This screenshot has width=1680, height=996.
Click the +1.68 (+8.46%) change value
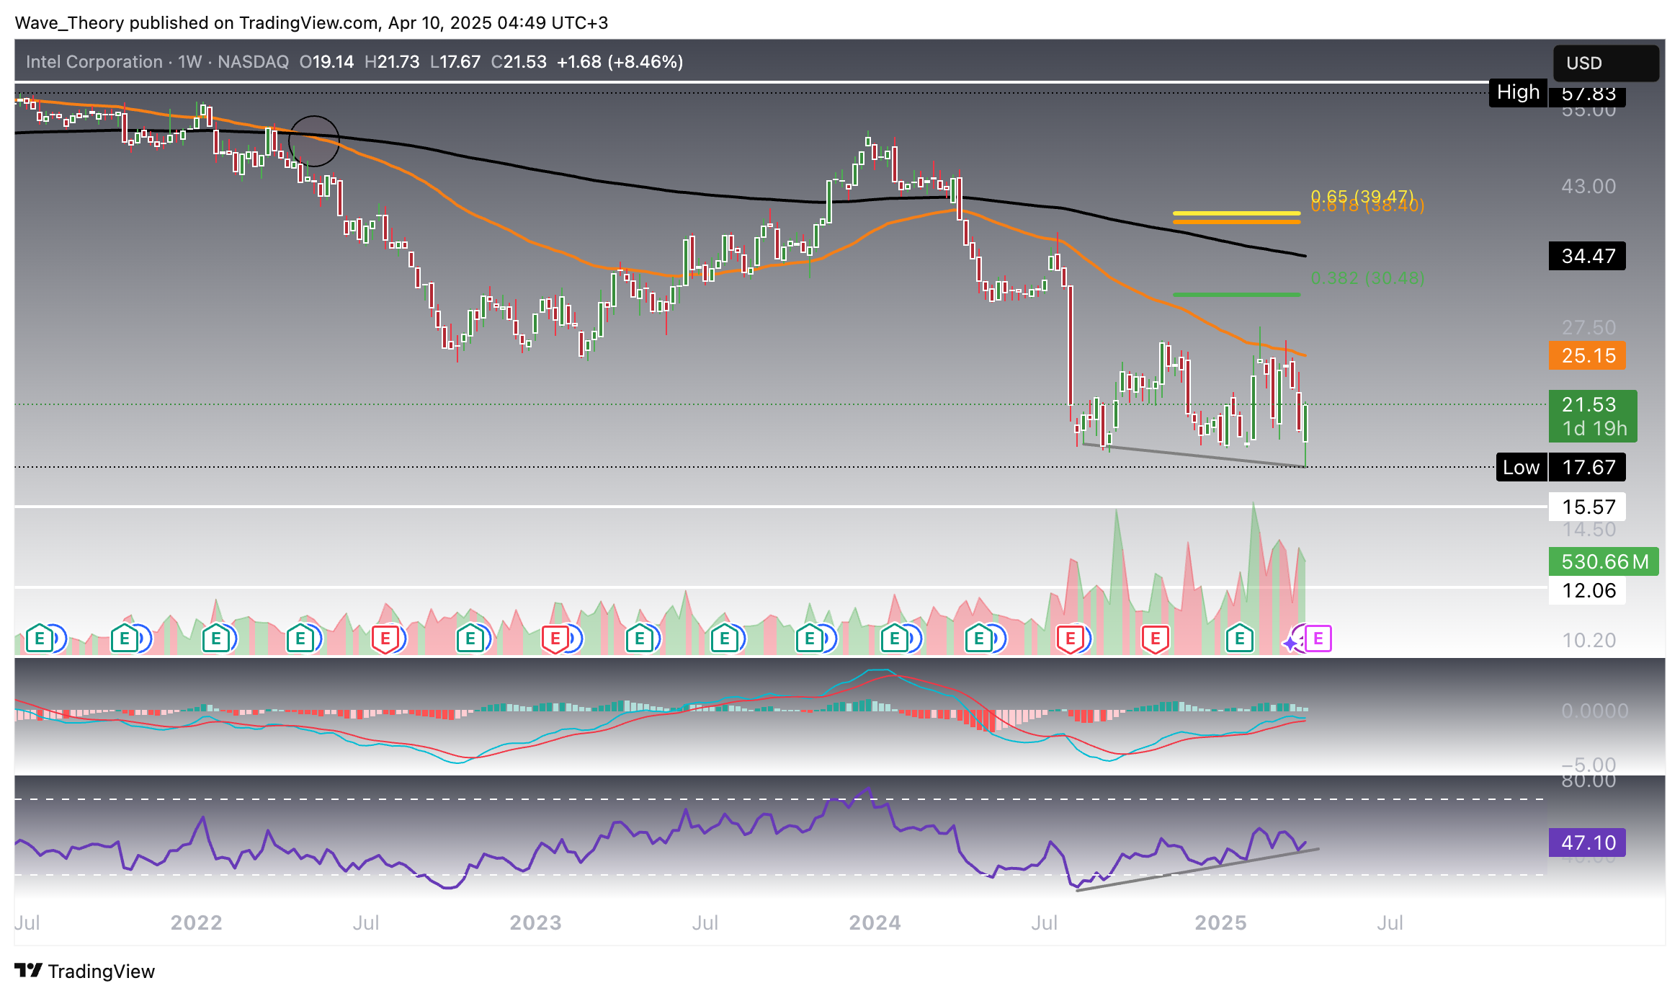tap(620, 62)
